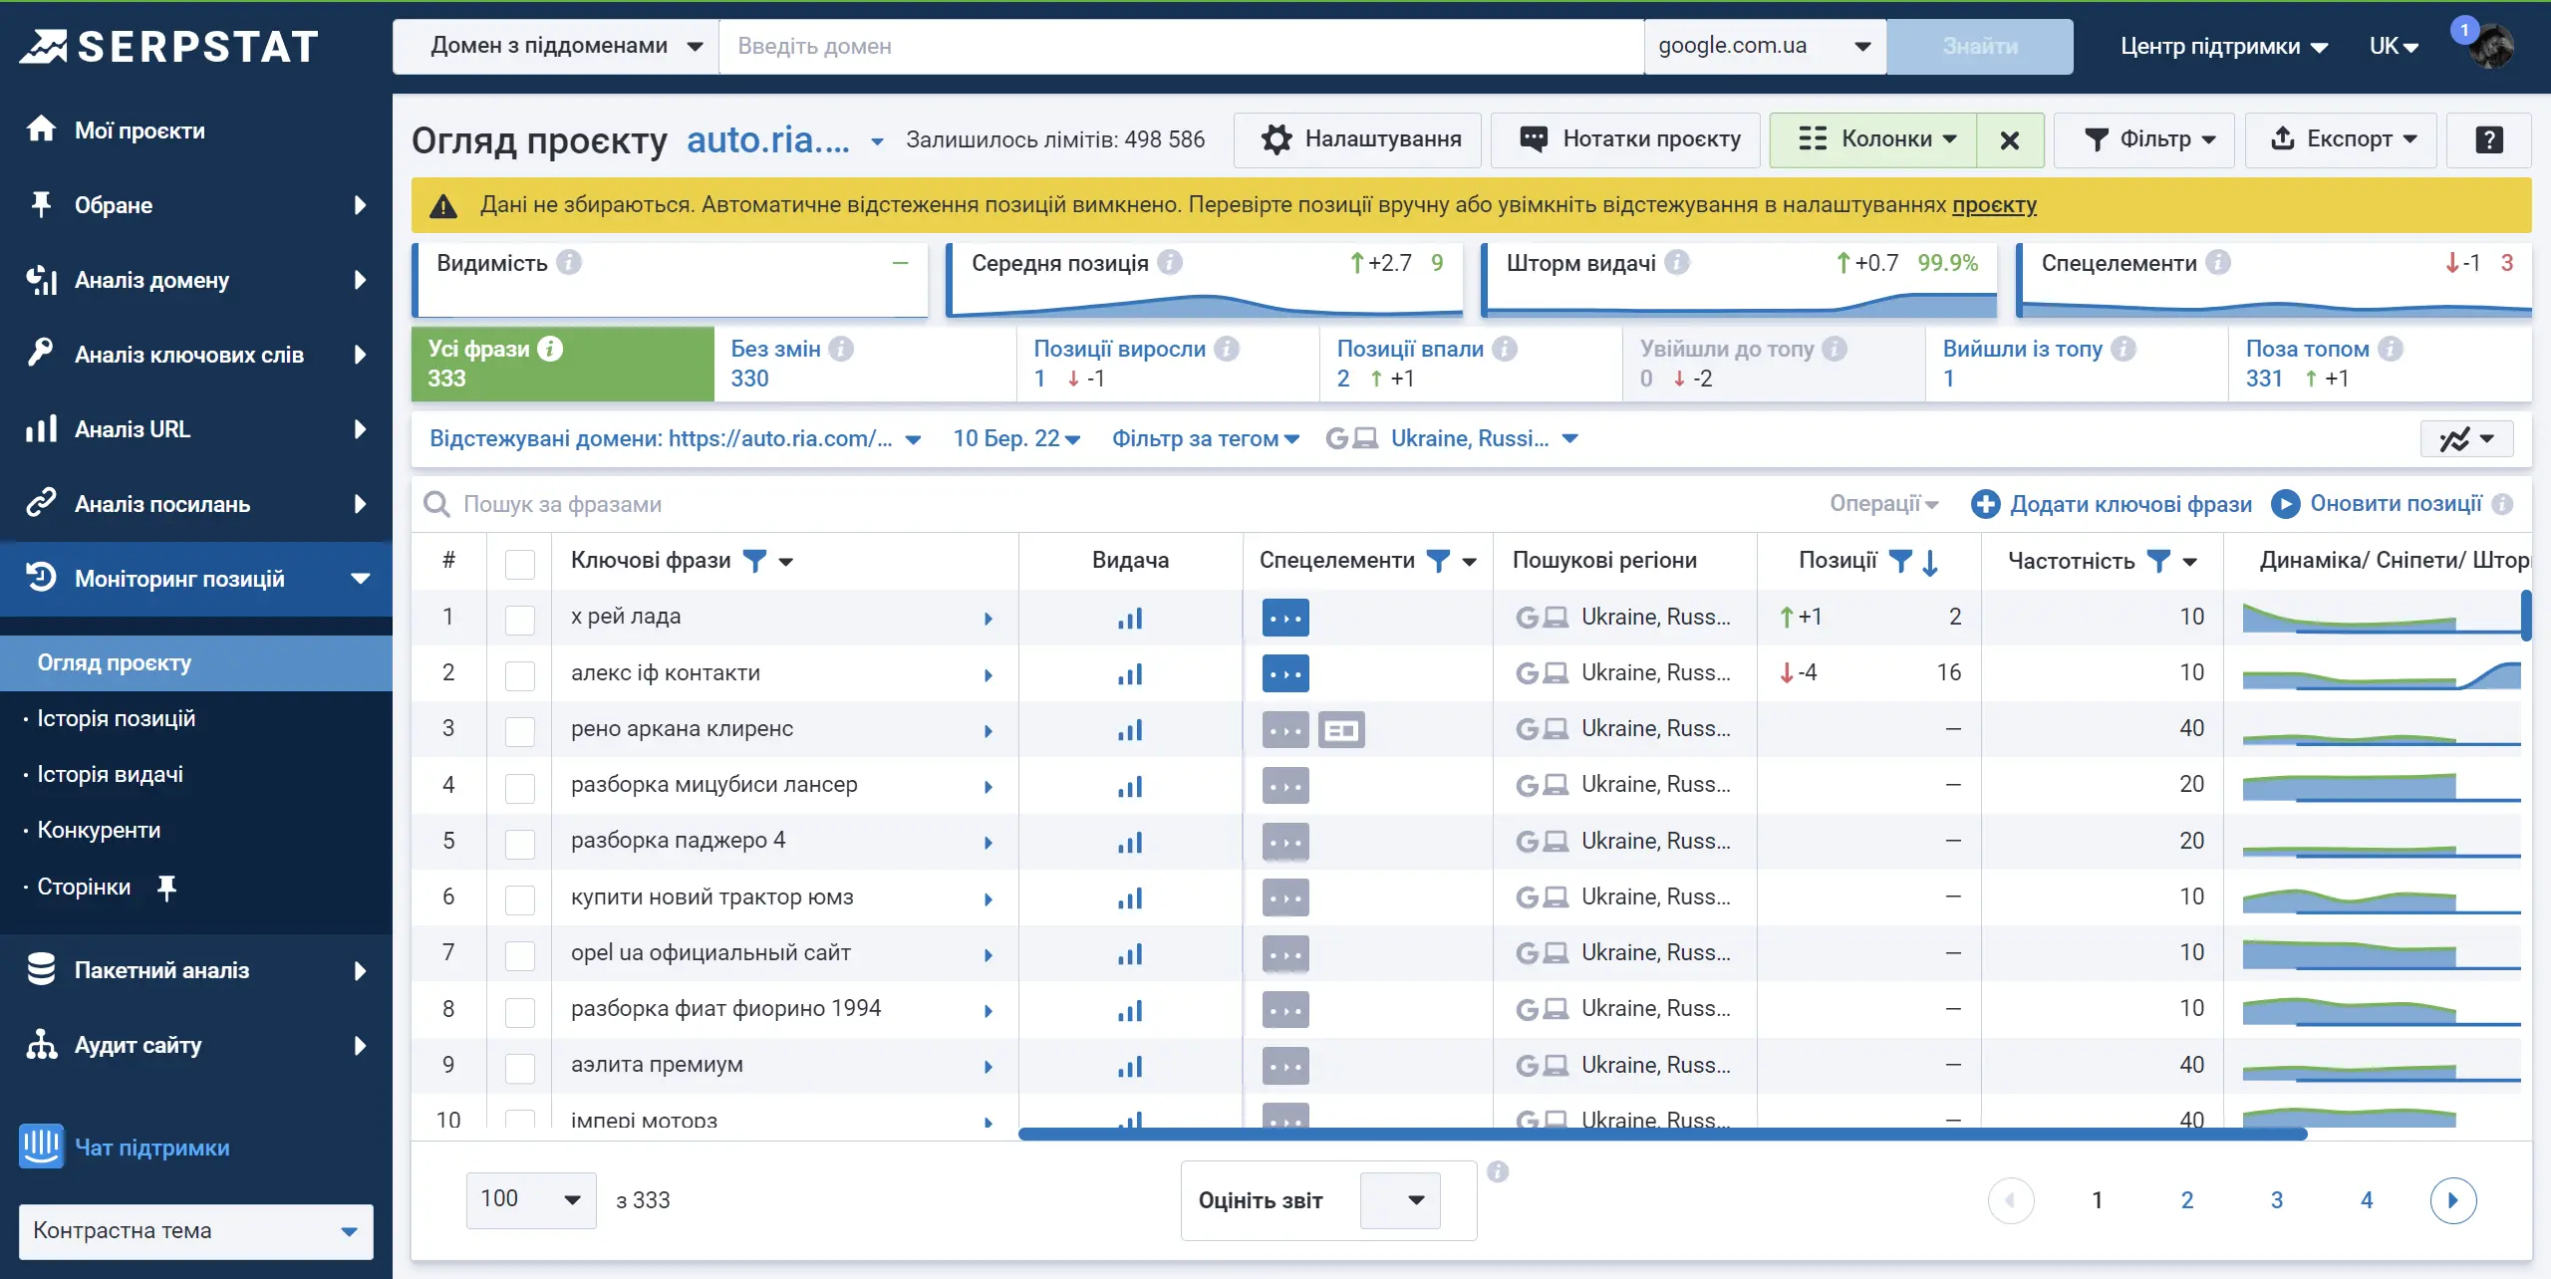
Task: Open Експорт dropdown
Action: pos(2341,139)
